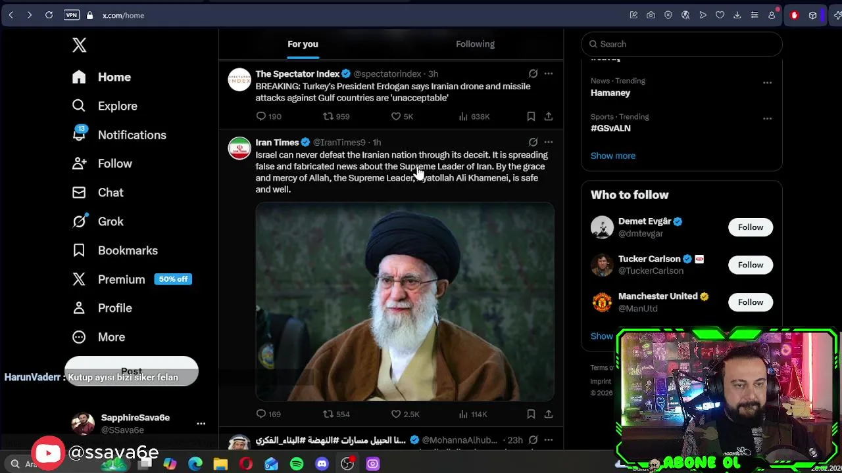Click the X logo in the sidebar
842x473 pixels.
[80, 45]
